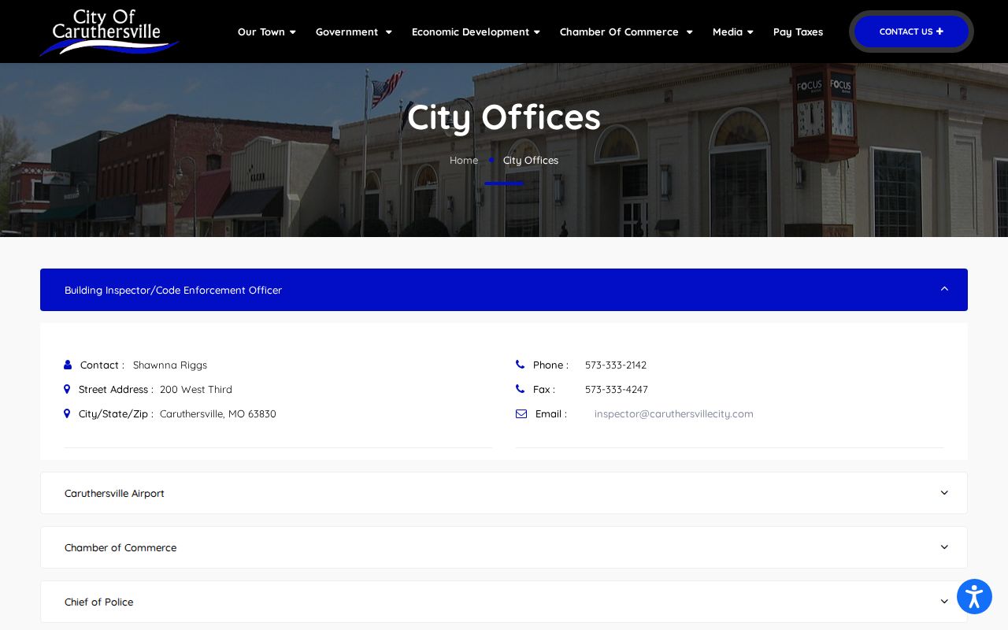Screen dimensions: 1008x630
Task: Open the Chamber Of Commerce nav menu
Action: [x=626, y=31]
